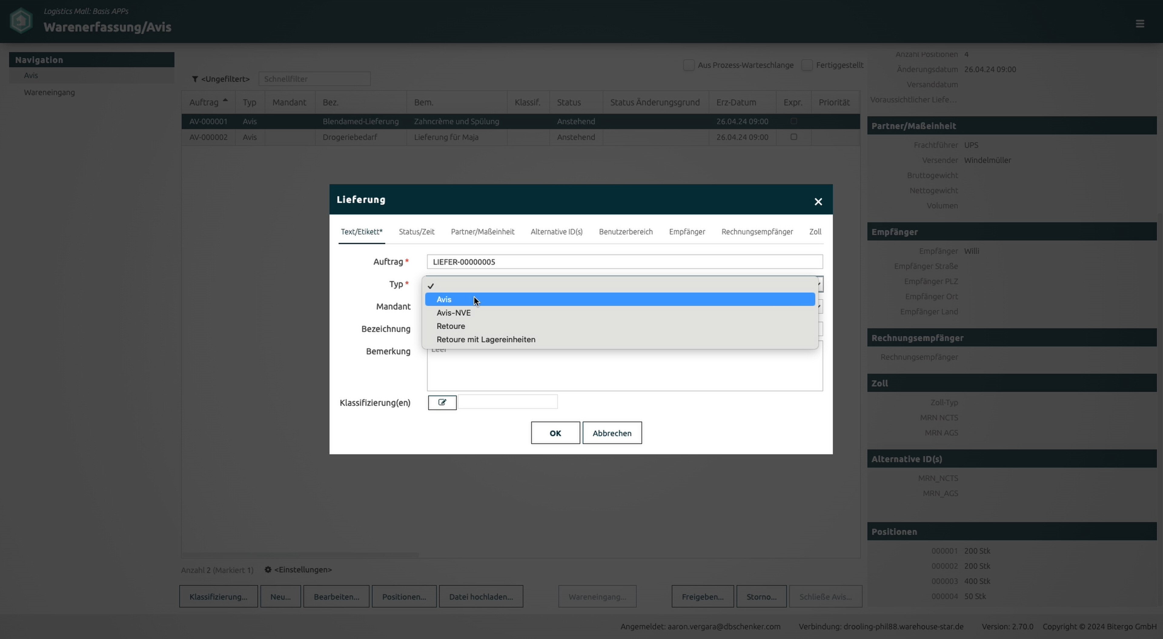The height and width of the screenshot is (639, 1163).
Task: Click the Blendamed-Lieferung cell
Action: point(361,121)
